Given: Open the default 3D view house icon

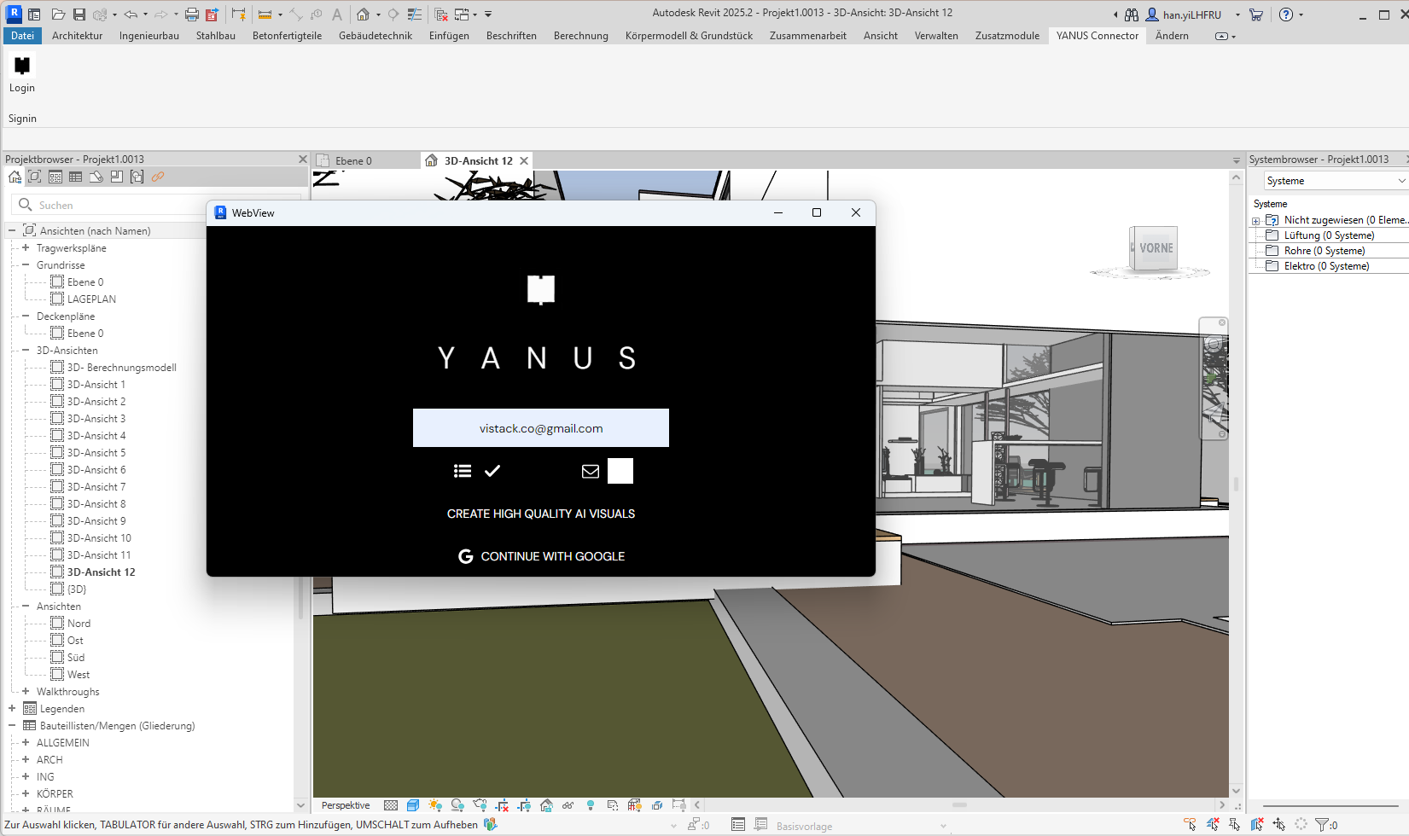Looking at the screenshot, I should [363, 15].
